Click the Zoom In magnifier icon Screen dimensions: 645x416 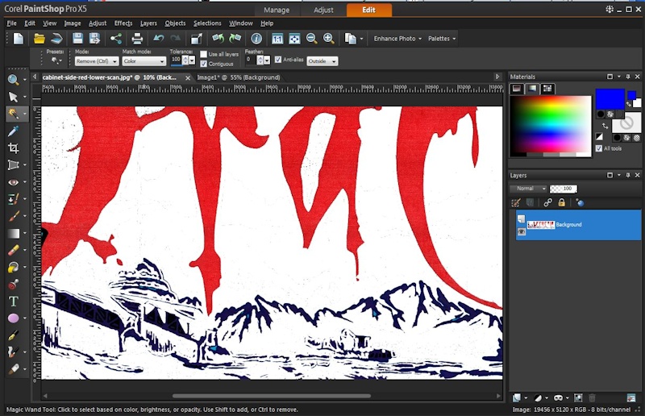pos(329,38)
